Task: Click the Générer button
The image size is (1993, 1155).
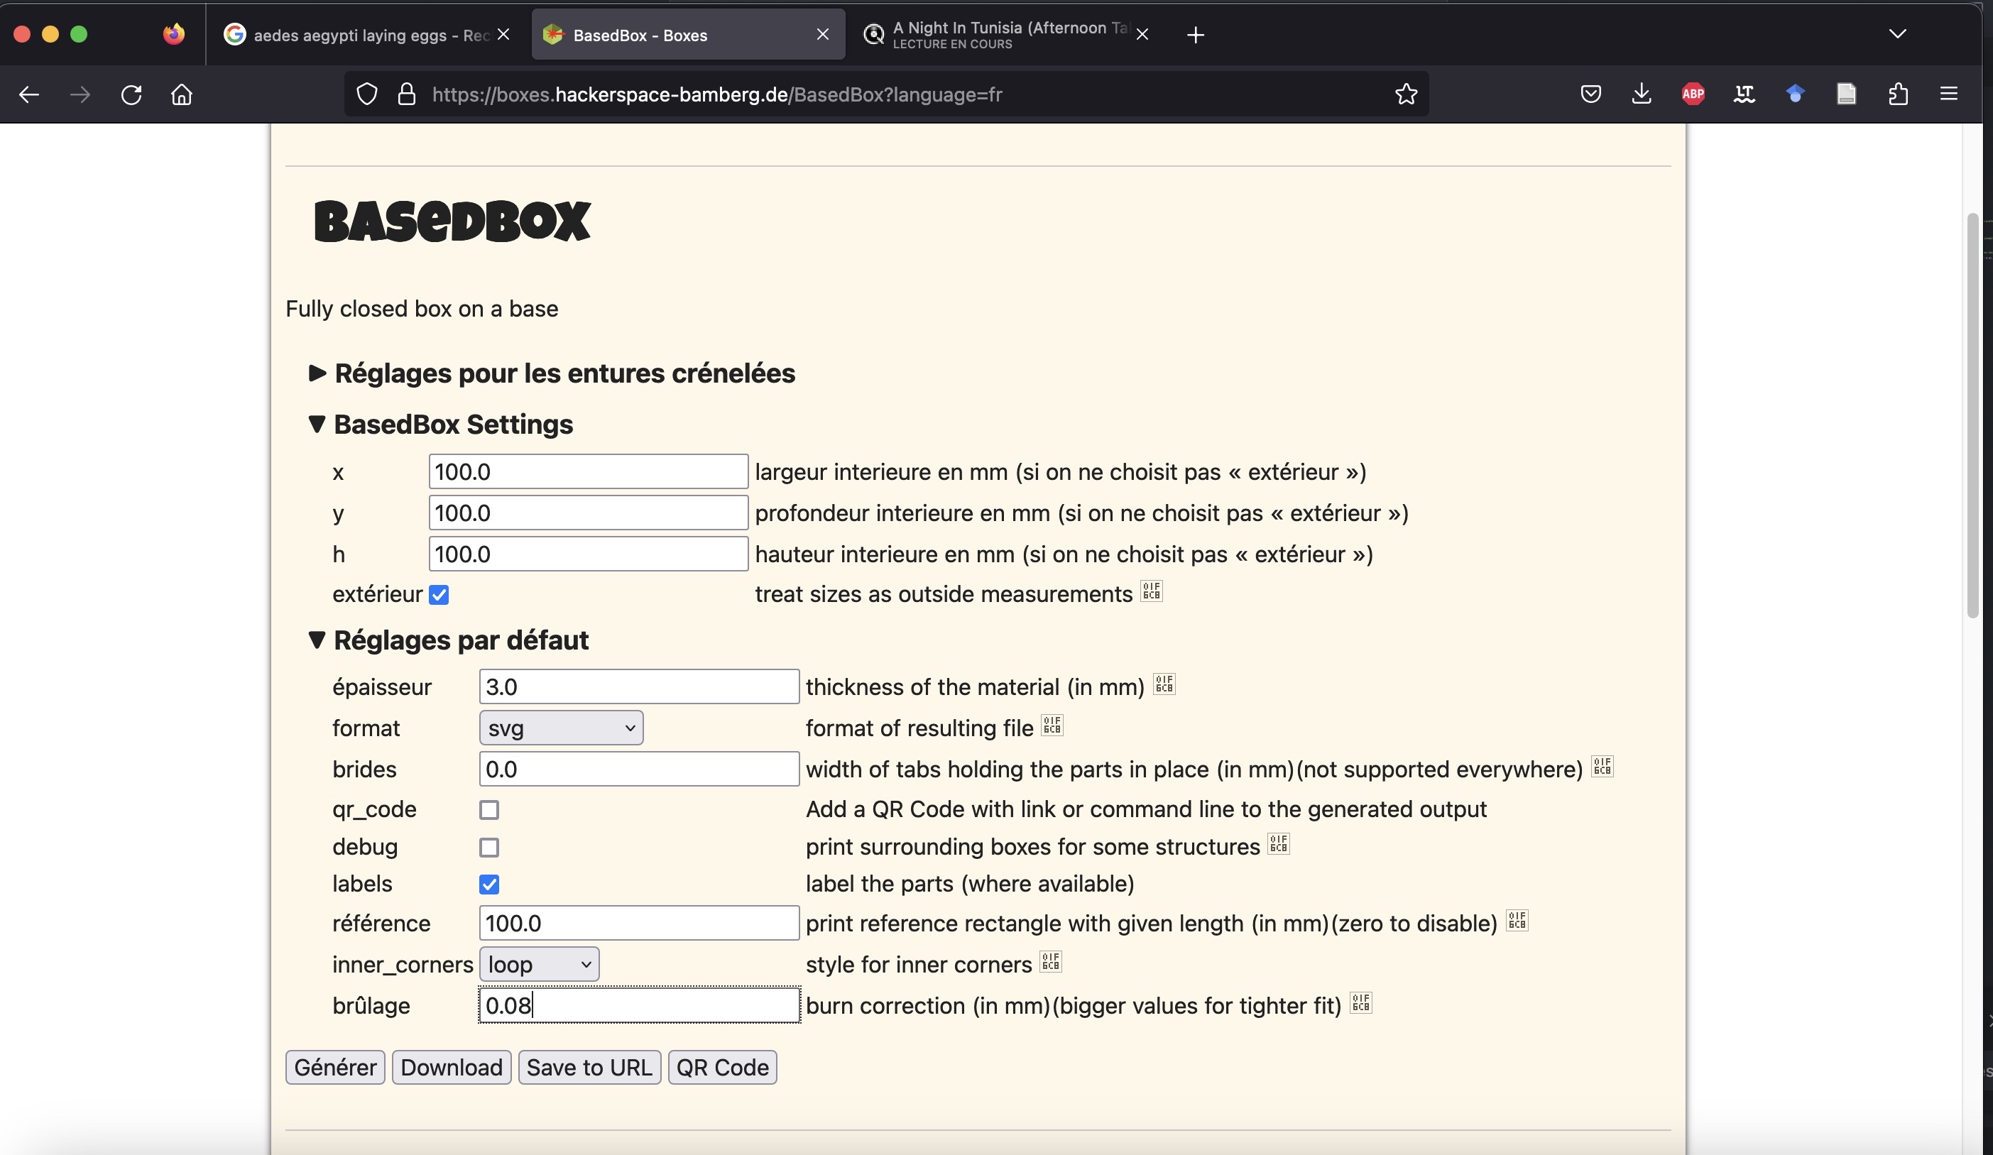Action: (x=335, y=1067)
